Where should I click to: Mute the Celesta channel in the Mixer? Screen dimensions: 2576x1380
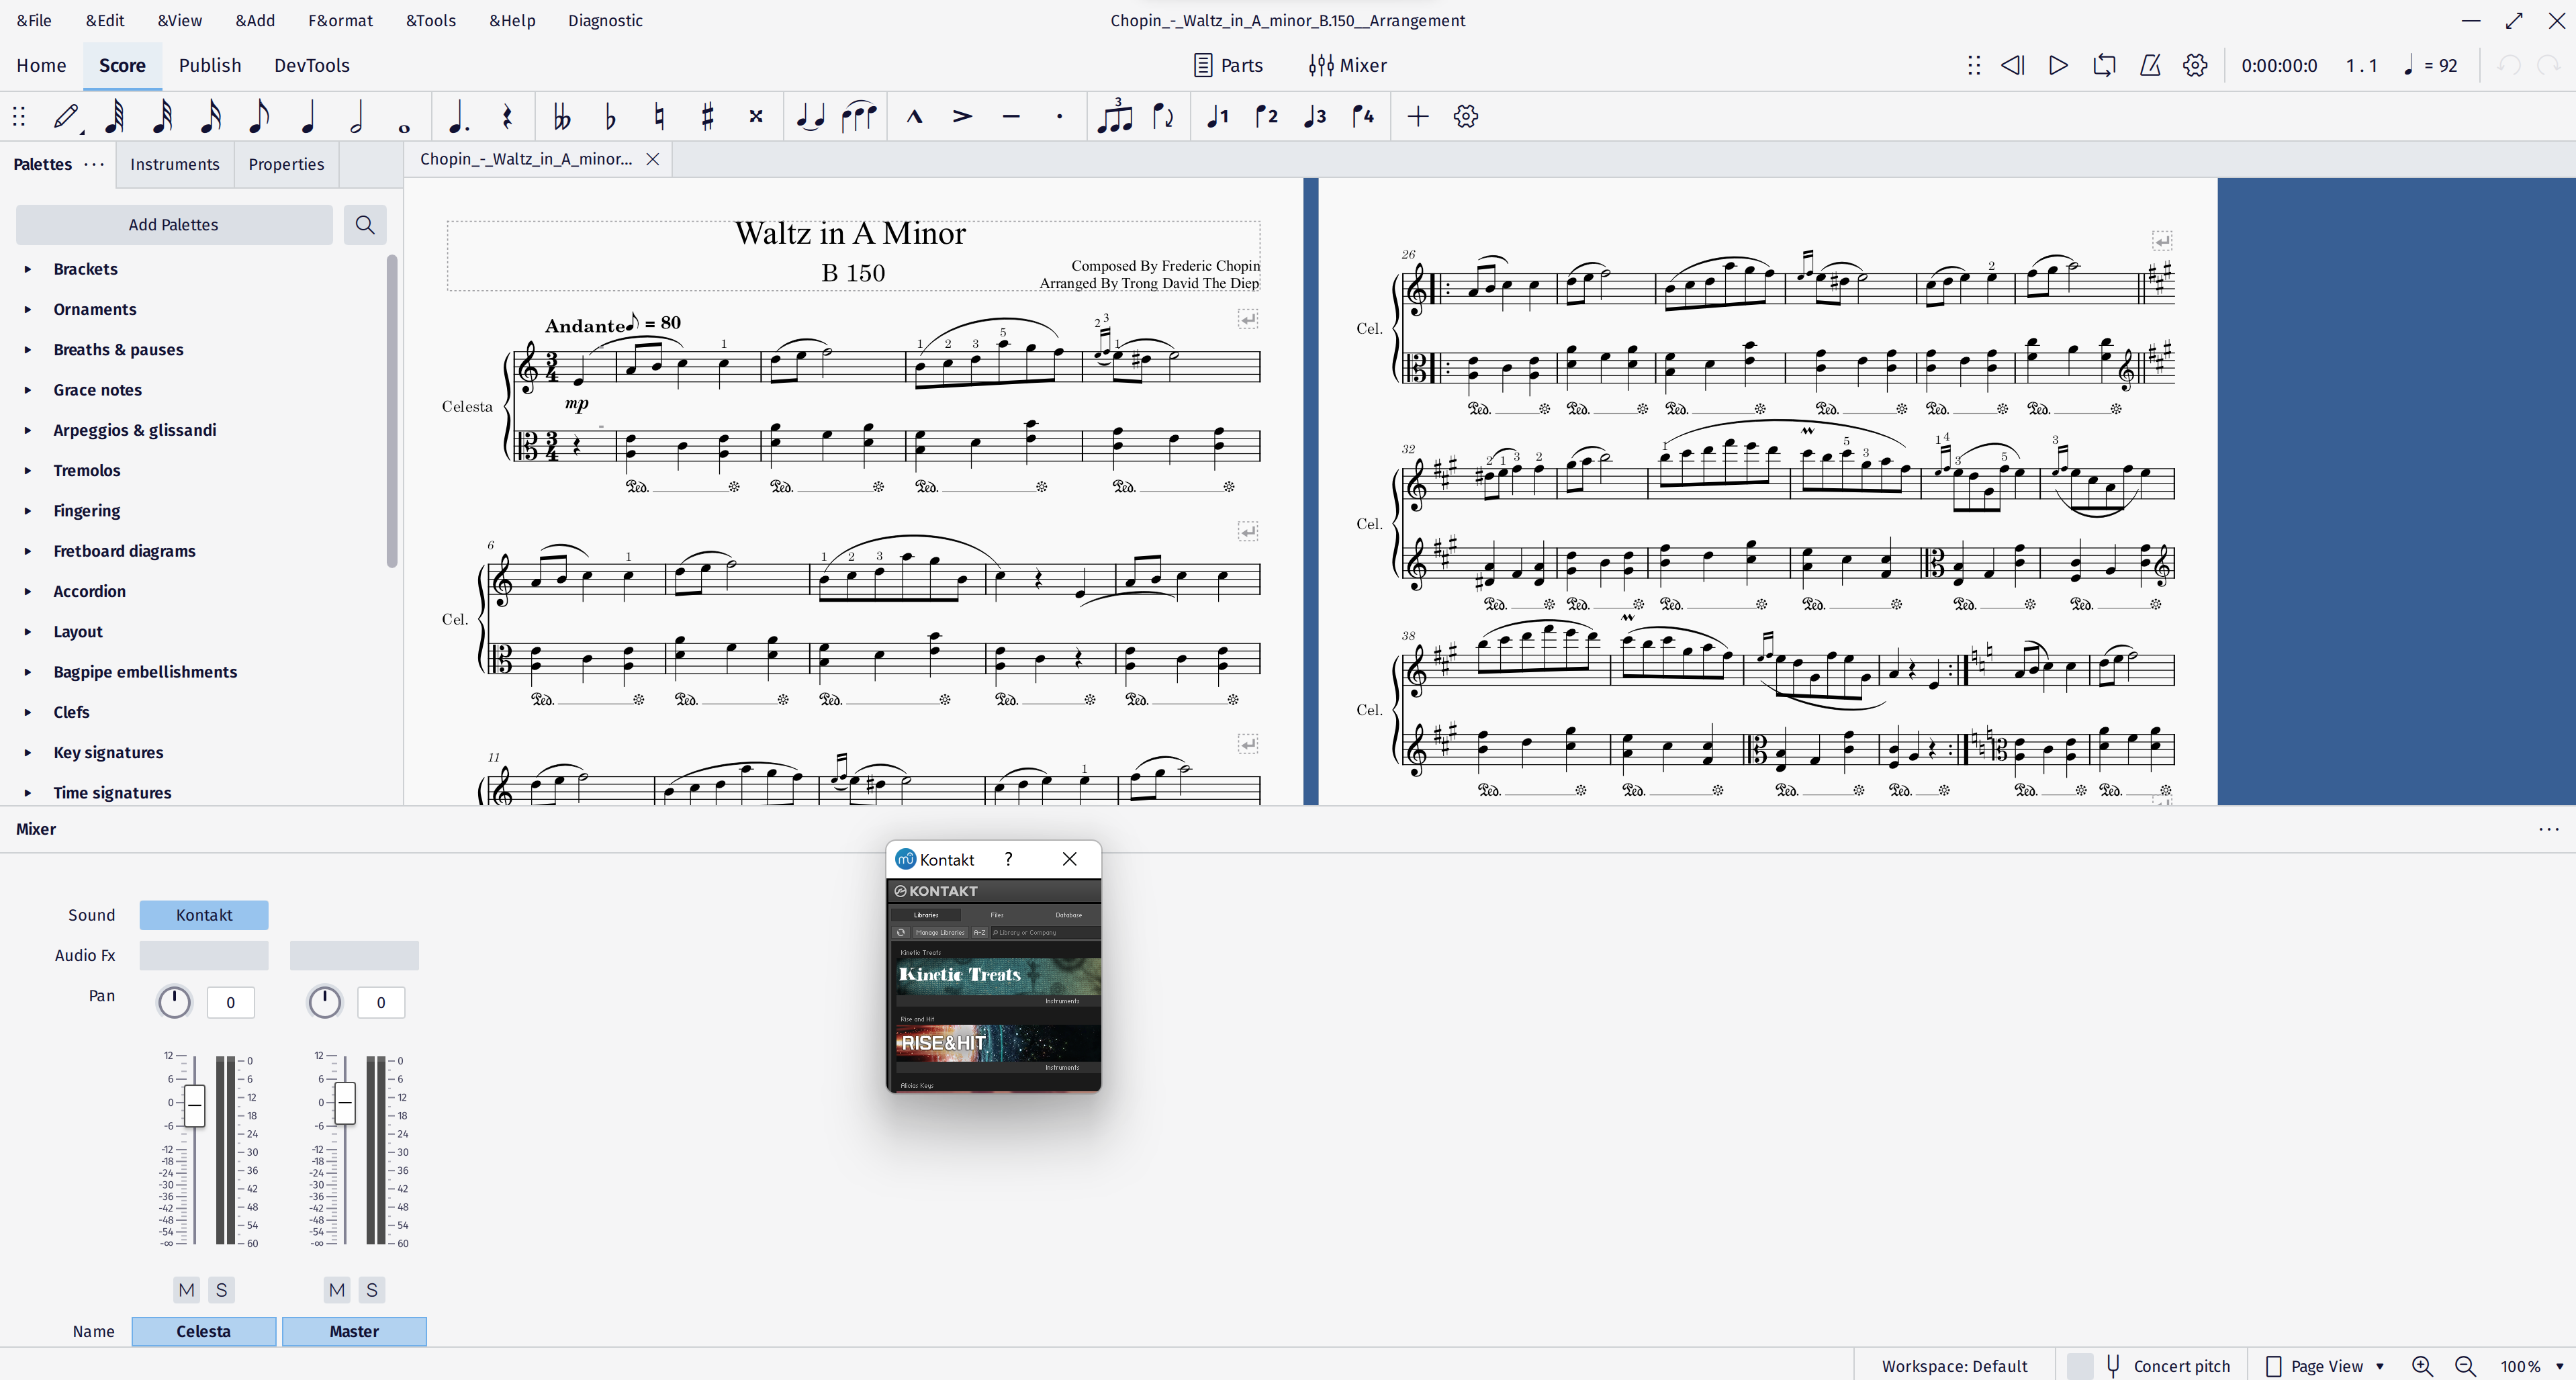point(186,1290)
